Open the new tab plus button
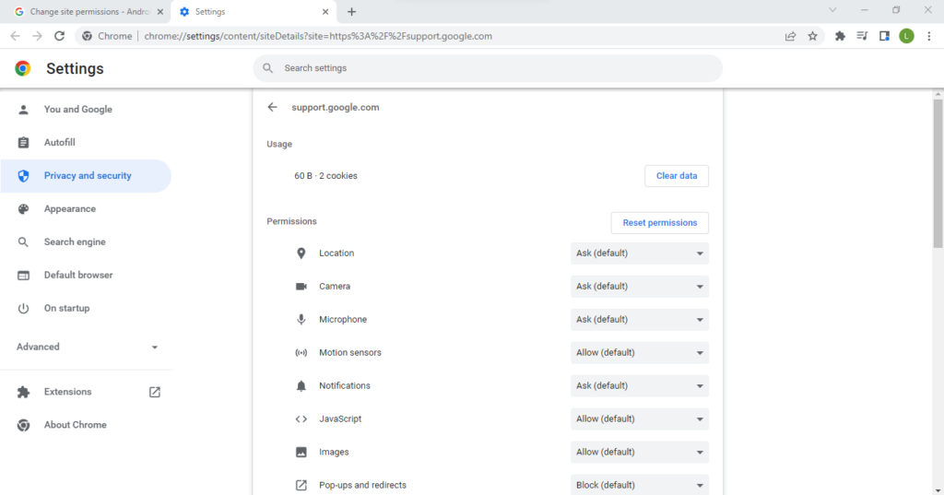944x495 pixels. point(351,12)
